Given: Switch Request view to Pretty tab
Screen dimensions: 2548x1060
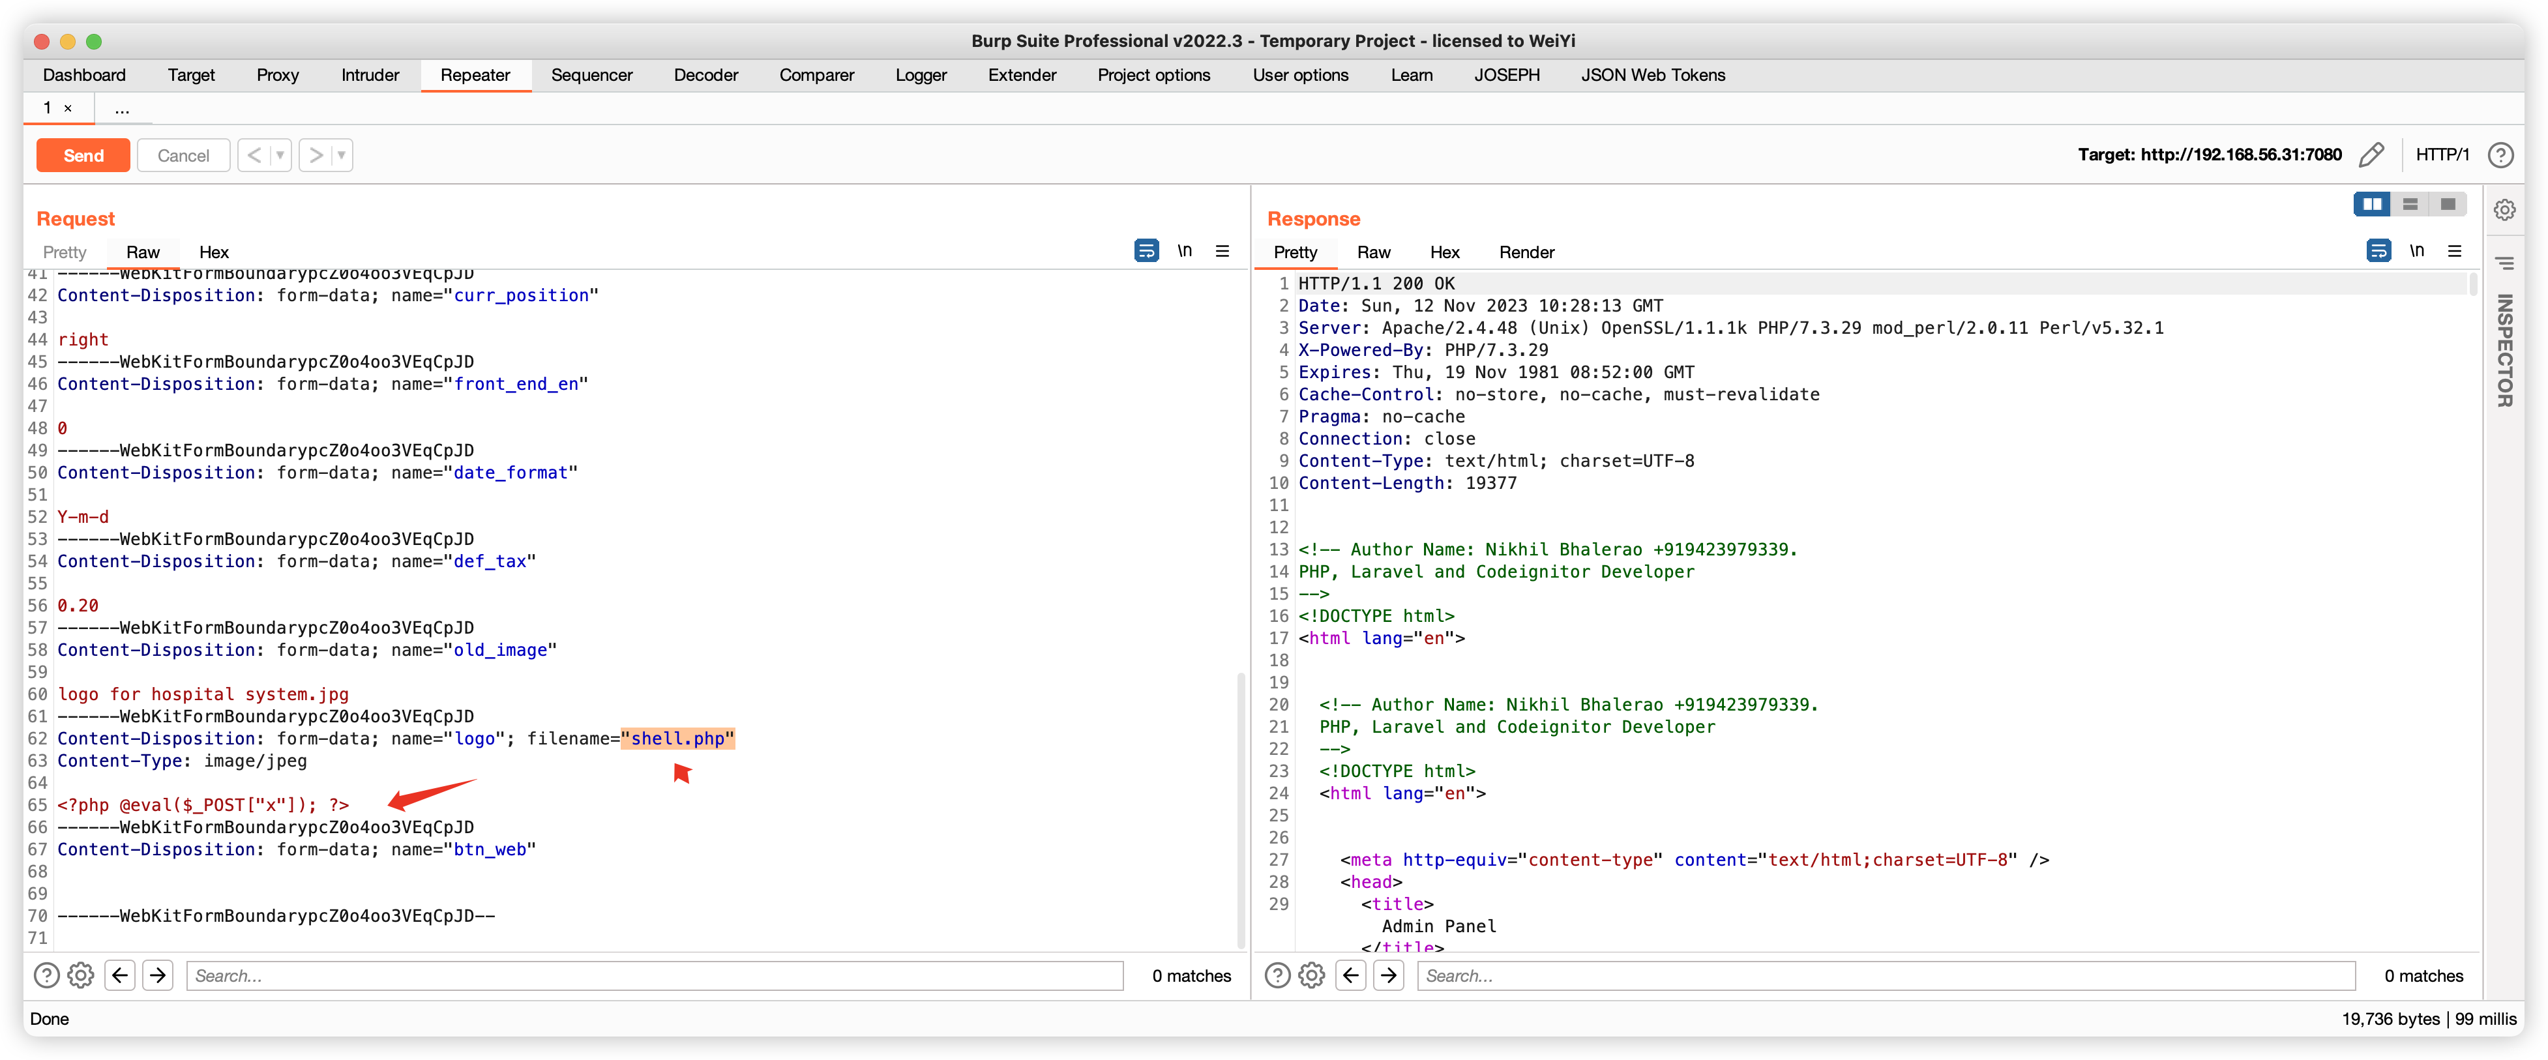Looking at the screenshot, I should tap(65, 252).
